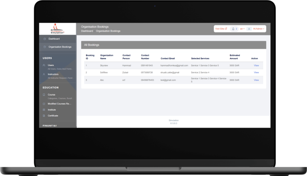Open the en language dropdown
307x176 pixels.
[x=242, y=29]
